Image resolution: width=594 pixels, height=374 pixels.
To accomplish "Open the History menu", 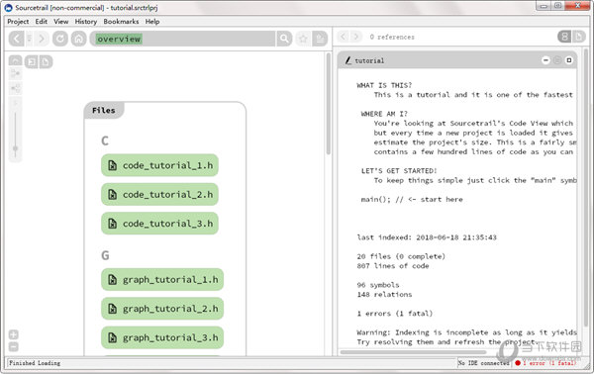I will [x=85, y=22].
